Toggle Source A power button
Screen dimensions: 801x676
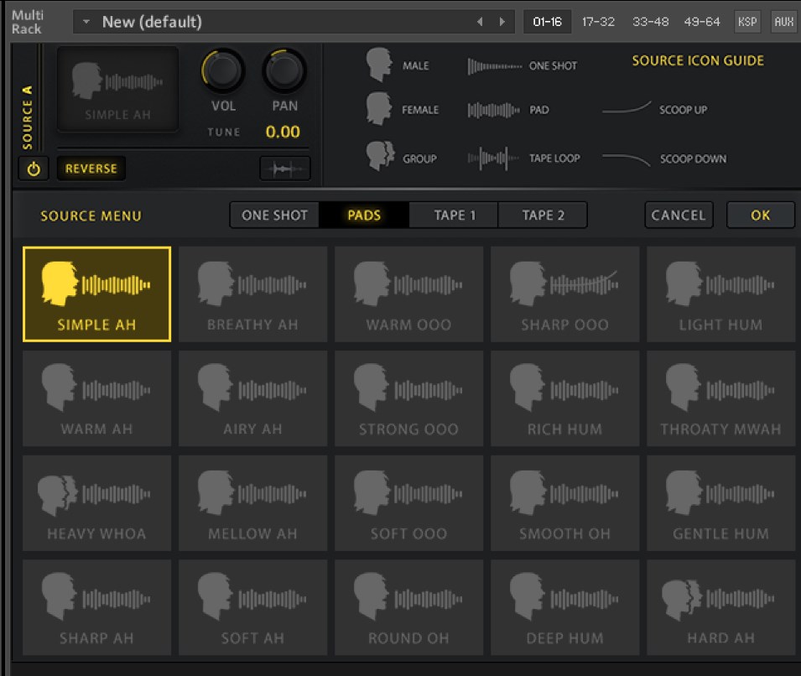click(34, 169)
